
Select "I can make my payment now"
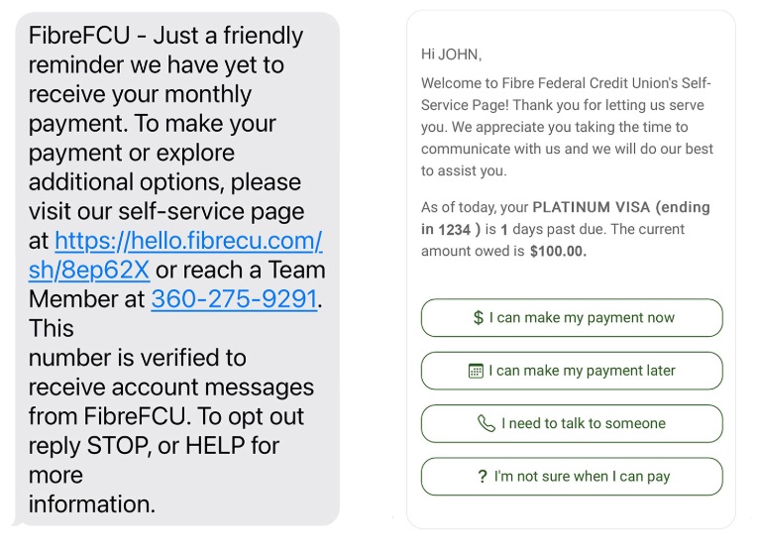tap(572, 318)
